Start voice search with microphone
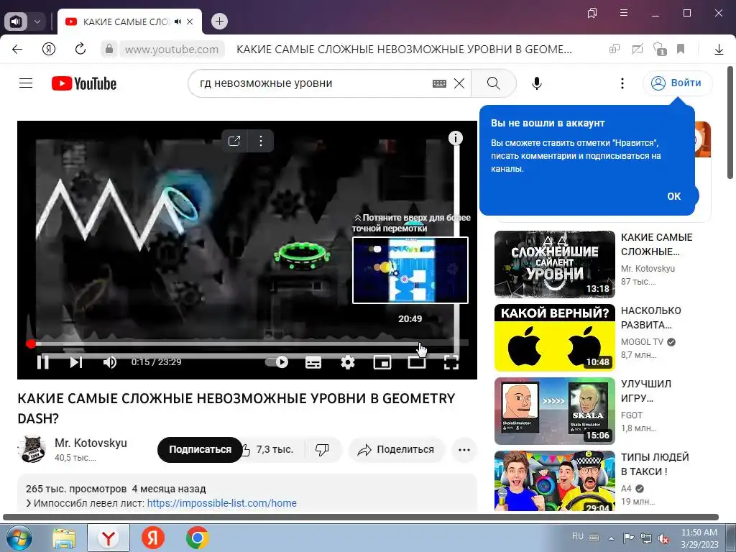Screen dimensions: 736x552 [x=536, y=83]
